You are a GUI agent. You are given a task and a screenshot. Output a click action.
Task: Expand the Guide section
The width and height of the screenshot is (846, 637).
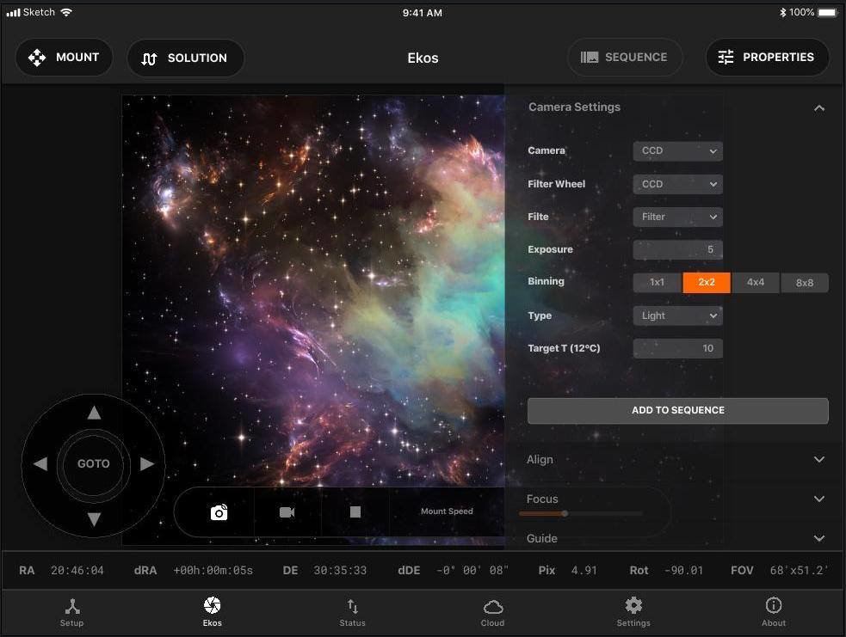click(819, 538)
